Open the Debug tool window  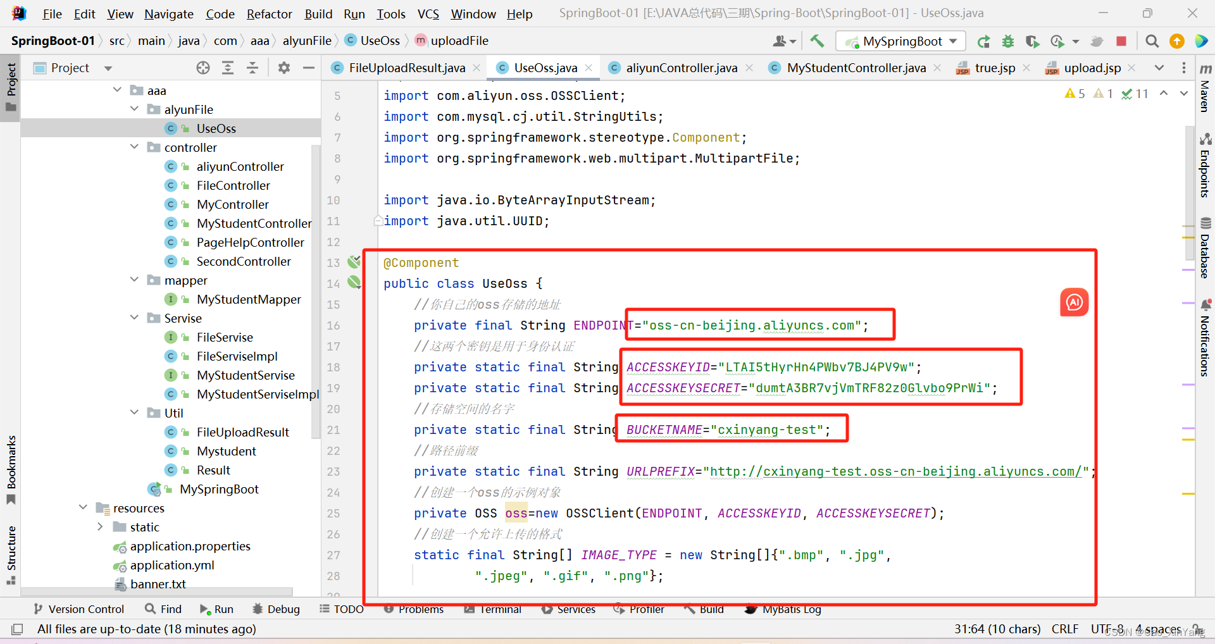[x=276, y=609]
